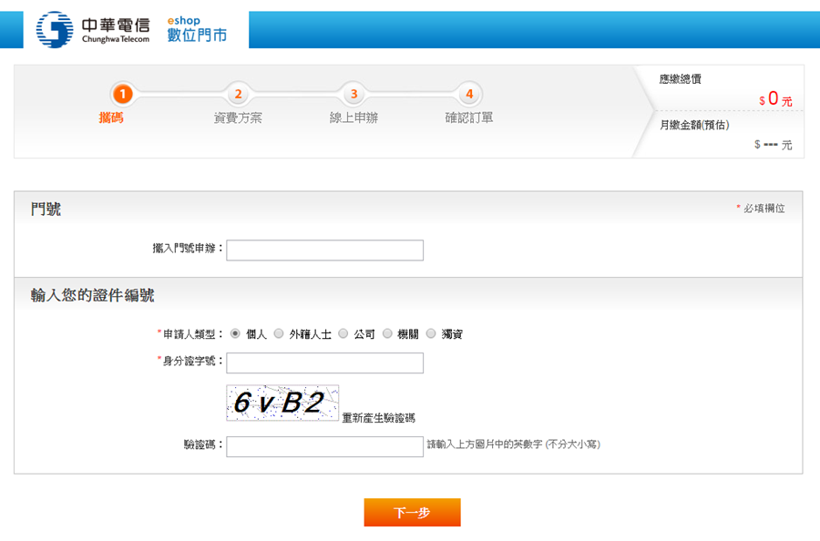Select the 個人 applicant type radio
Screen dimensions: 820x541
(x=235, y=333)
